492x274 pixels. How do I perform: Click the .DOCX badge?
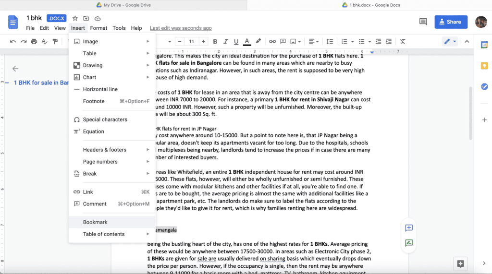(57, 19)
